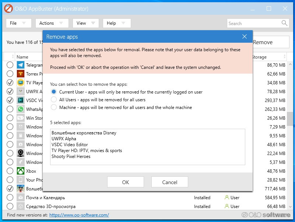Click the user icon in Почта и Календарь row
Screen dimensions: 295x222
coord(227,197)
